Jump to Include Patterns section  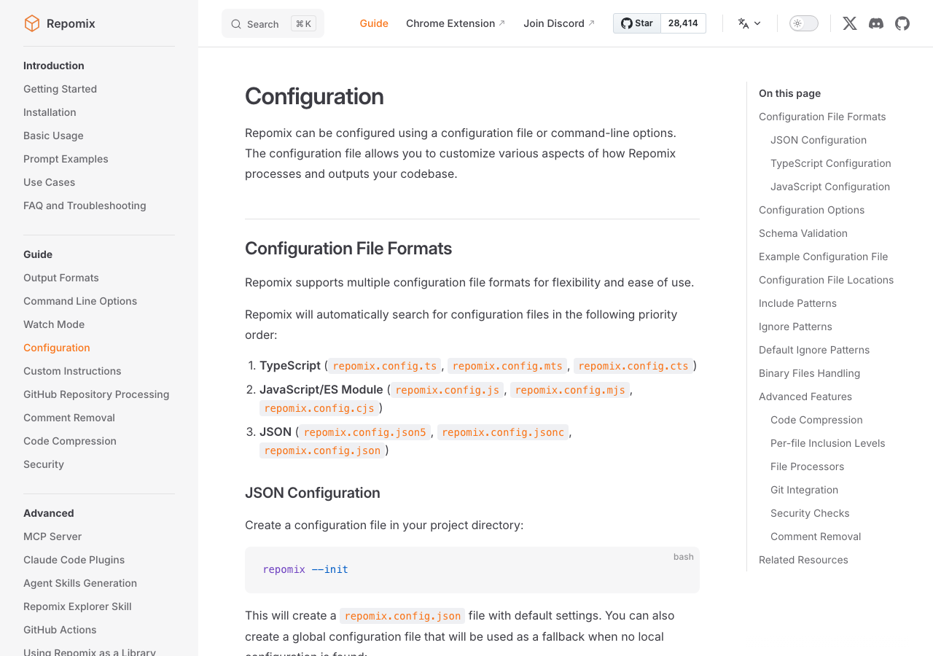point(797,303)
